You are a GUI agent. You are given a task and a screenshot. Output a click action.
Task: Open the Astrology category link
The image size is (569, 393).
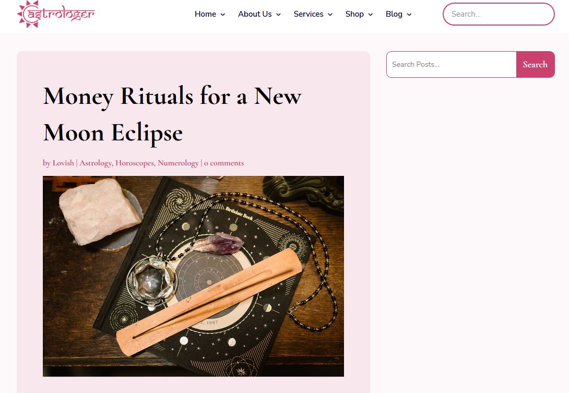(x=96, y=163)
